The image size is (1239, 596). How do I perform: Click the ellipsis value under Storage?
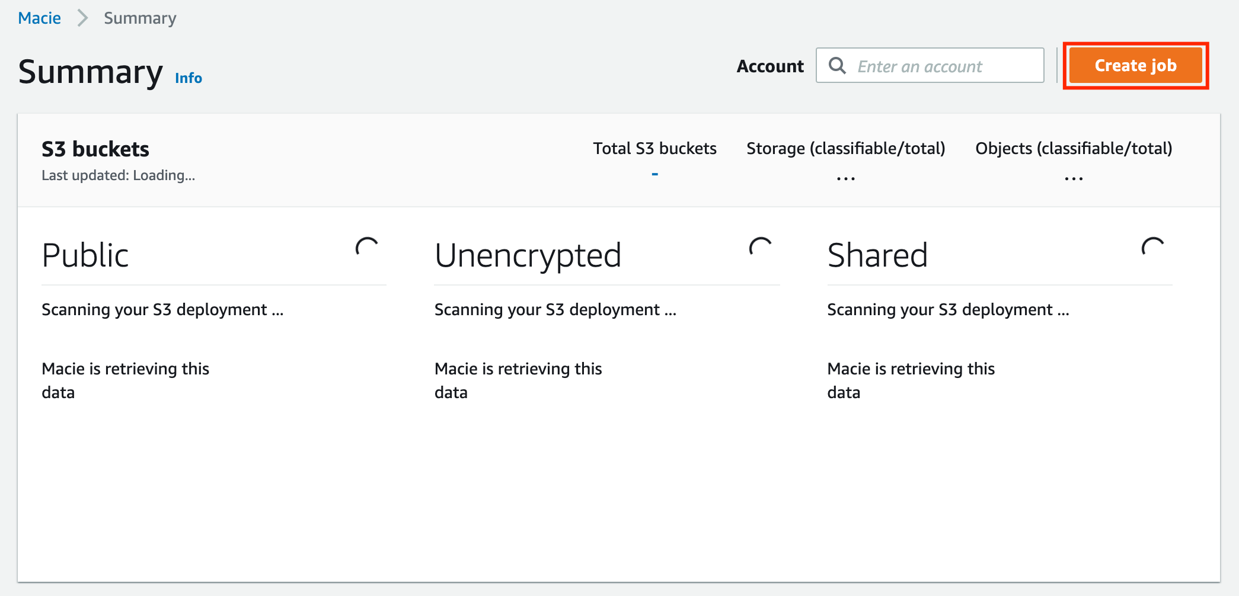[x=846, y=178]
